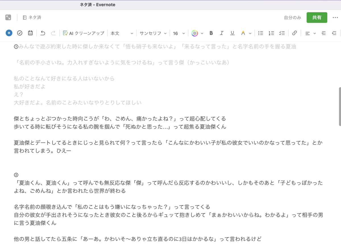Screen dimensions: 341x245
Task: Open the 本文 paragraph style dropdown
Action: point(122,33)
